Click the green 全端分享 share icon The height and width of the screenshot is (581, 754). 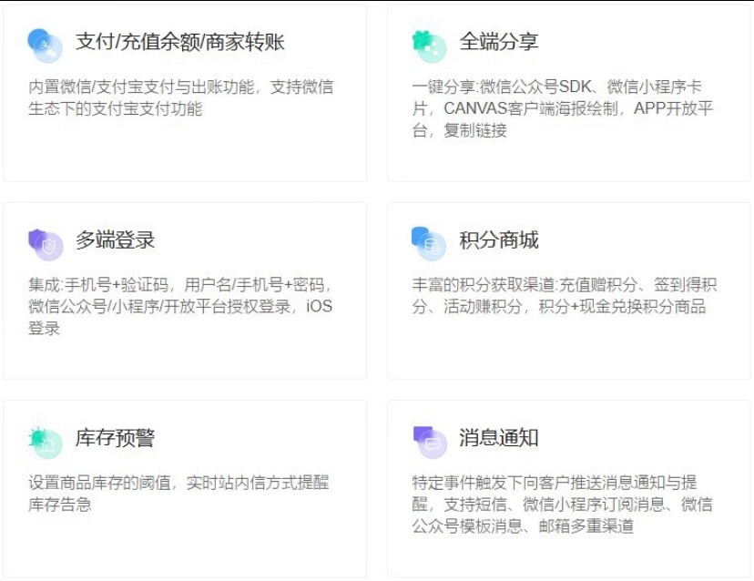pyautogui.click(x=428, y=45)
